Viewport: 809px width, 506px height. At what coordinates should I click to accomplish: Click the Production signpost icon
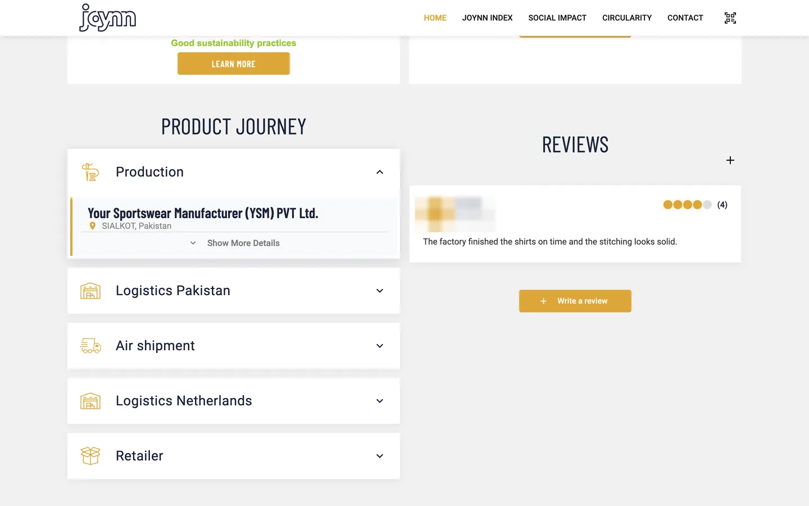90,172
